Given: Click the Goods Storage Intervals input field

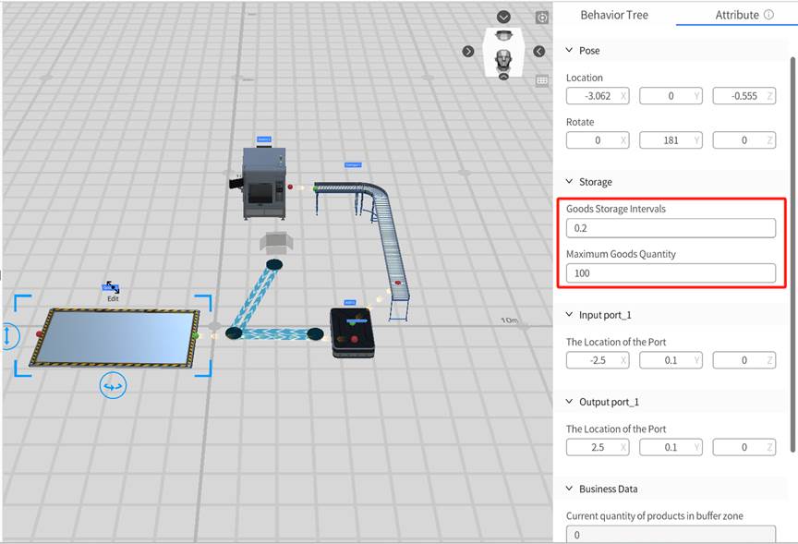Looking at the screenshot, I should 671,228.
